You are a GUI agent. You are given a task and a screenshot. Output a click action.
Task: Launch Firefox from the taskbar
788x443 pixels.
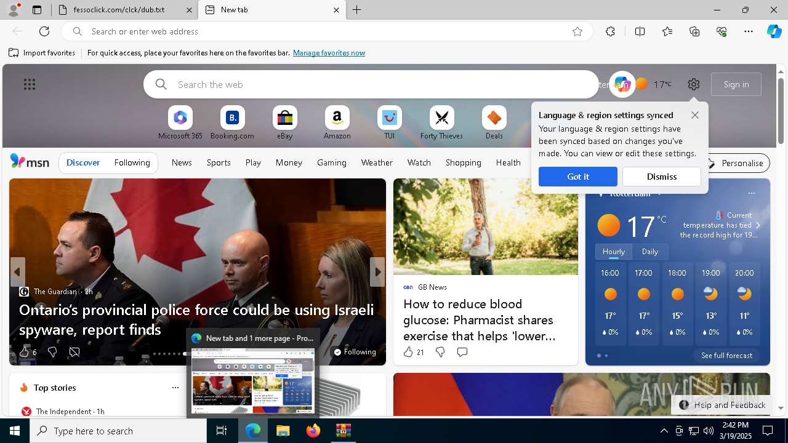click(x=313, y=431)
